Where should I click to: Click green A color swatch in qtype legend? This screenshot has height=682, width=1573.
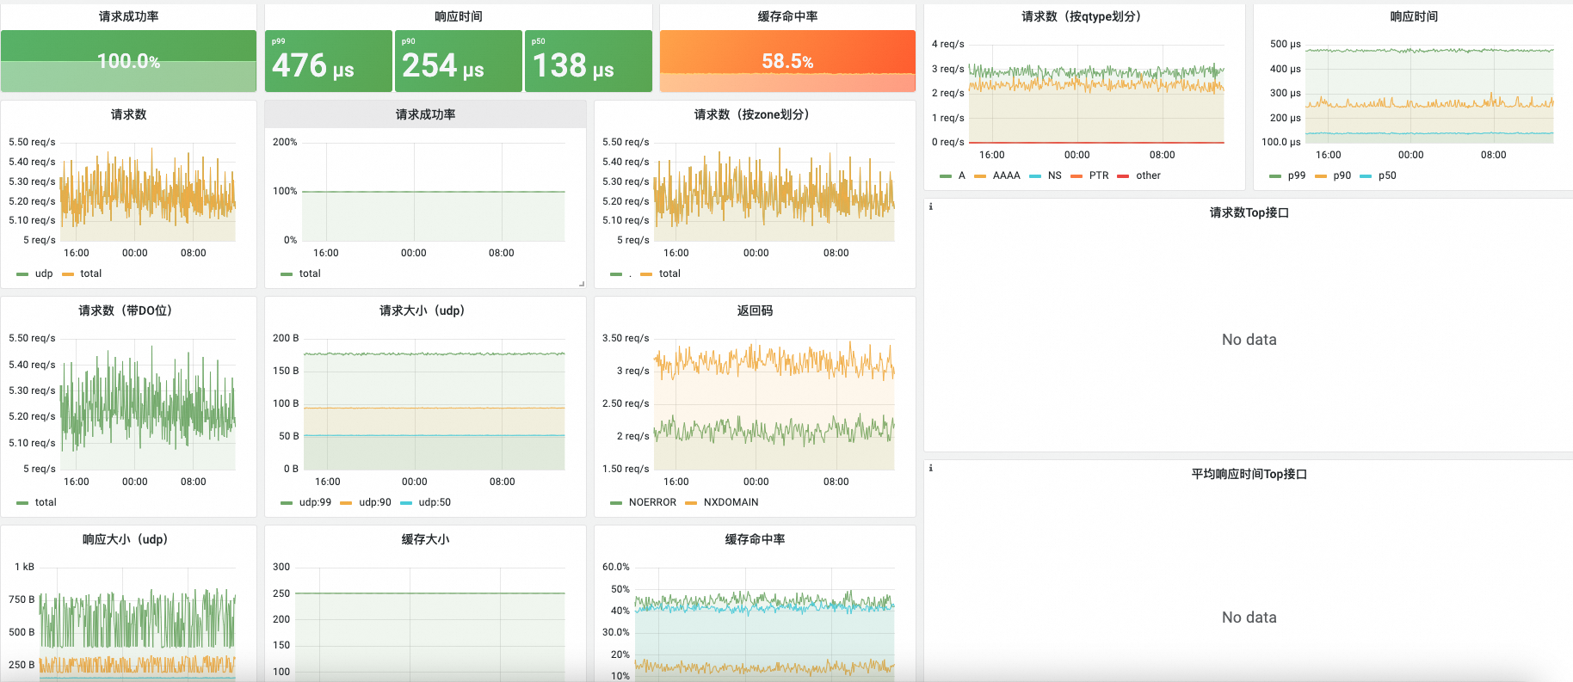[946, 176]
